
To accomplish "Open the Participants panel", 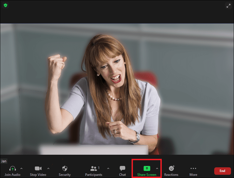I will point(94,171).
